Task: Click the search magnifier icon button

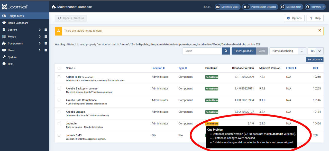Action: [x=226, y=51]
